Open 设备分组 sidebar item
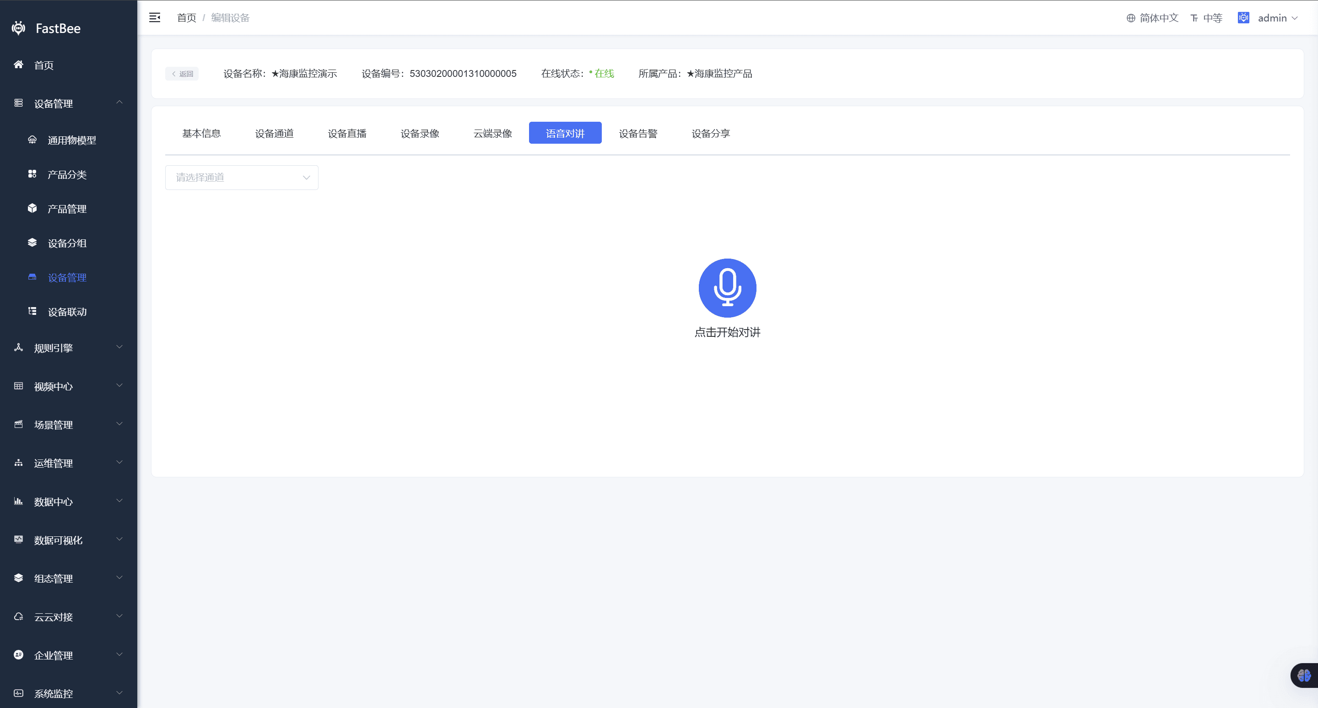Image resolution: width=1318 pixels, height=708 pixels. coord(69,243)
